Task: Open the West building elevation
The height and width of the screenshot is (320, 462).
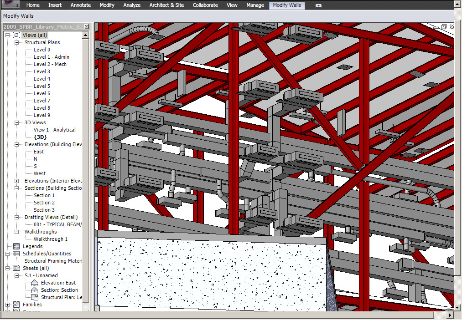Action: pyautogui.click(x=40, y=173)
